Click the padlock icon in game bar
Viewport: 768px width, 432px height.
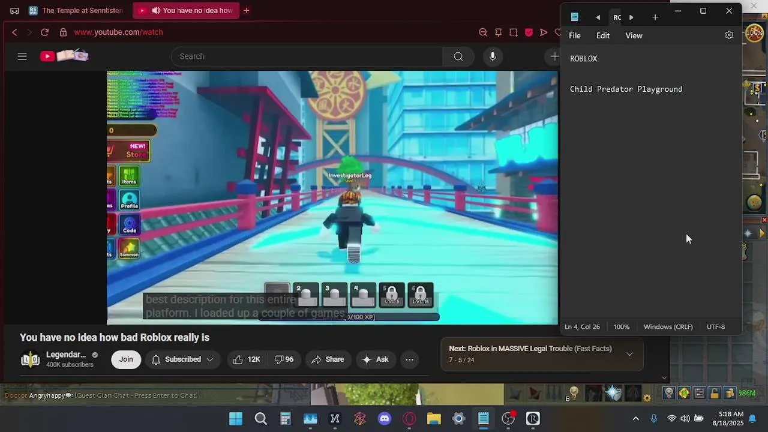(x=714, y=394)
